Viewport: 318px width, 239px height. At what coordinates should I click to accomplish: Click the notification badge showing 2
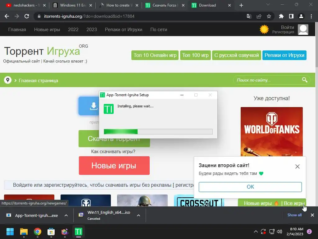tap(309, 232)
